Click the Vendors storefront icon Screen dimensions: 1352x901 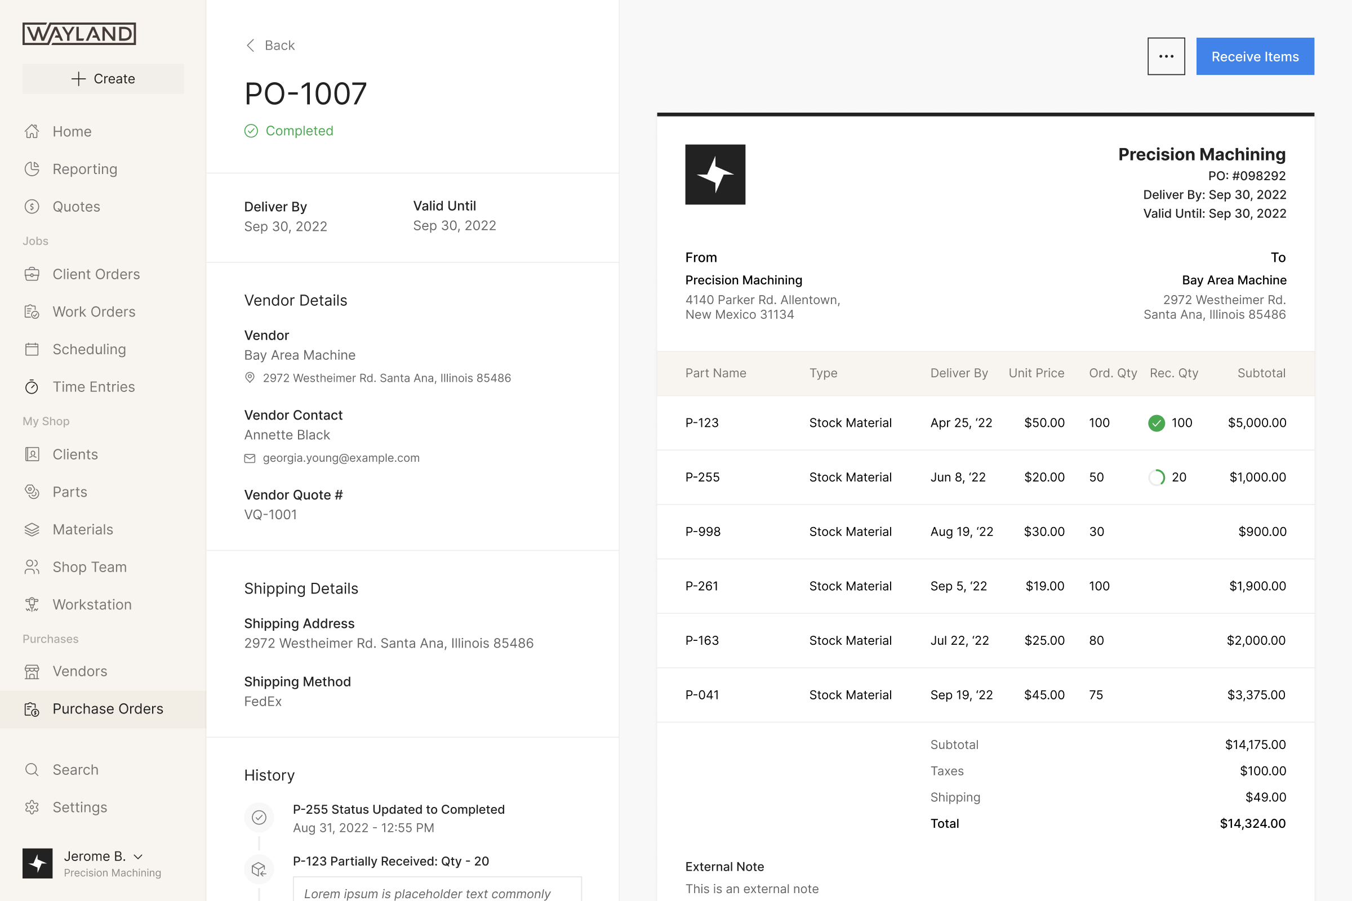coord(32,671)
